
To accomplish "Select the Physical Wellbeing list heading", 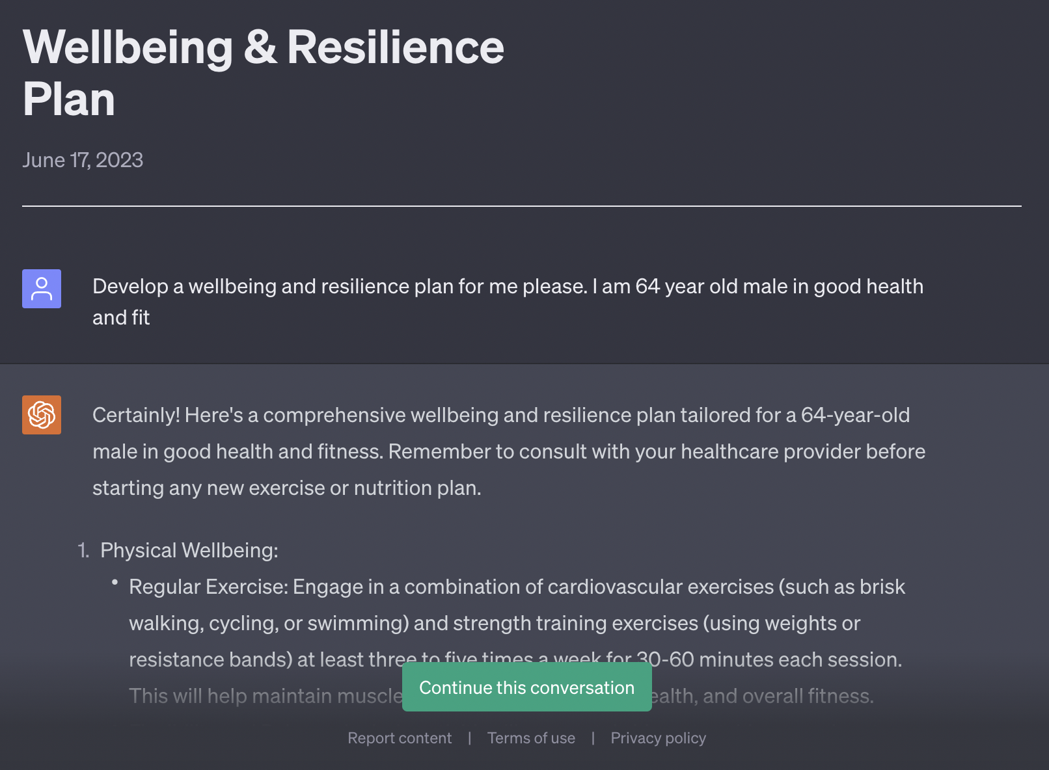I will pyautogui.click(x=189, y=550).
